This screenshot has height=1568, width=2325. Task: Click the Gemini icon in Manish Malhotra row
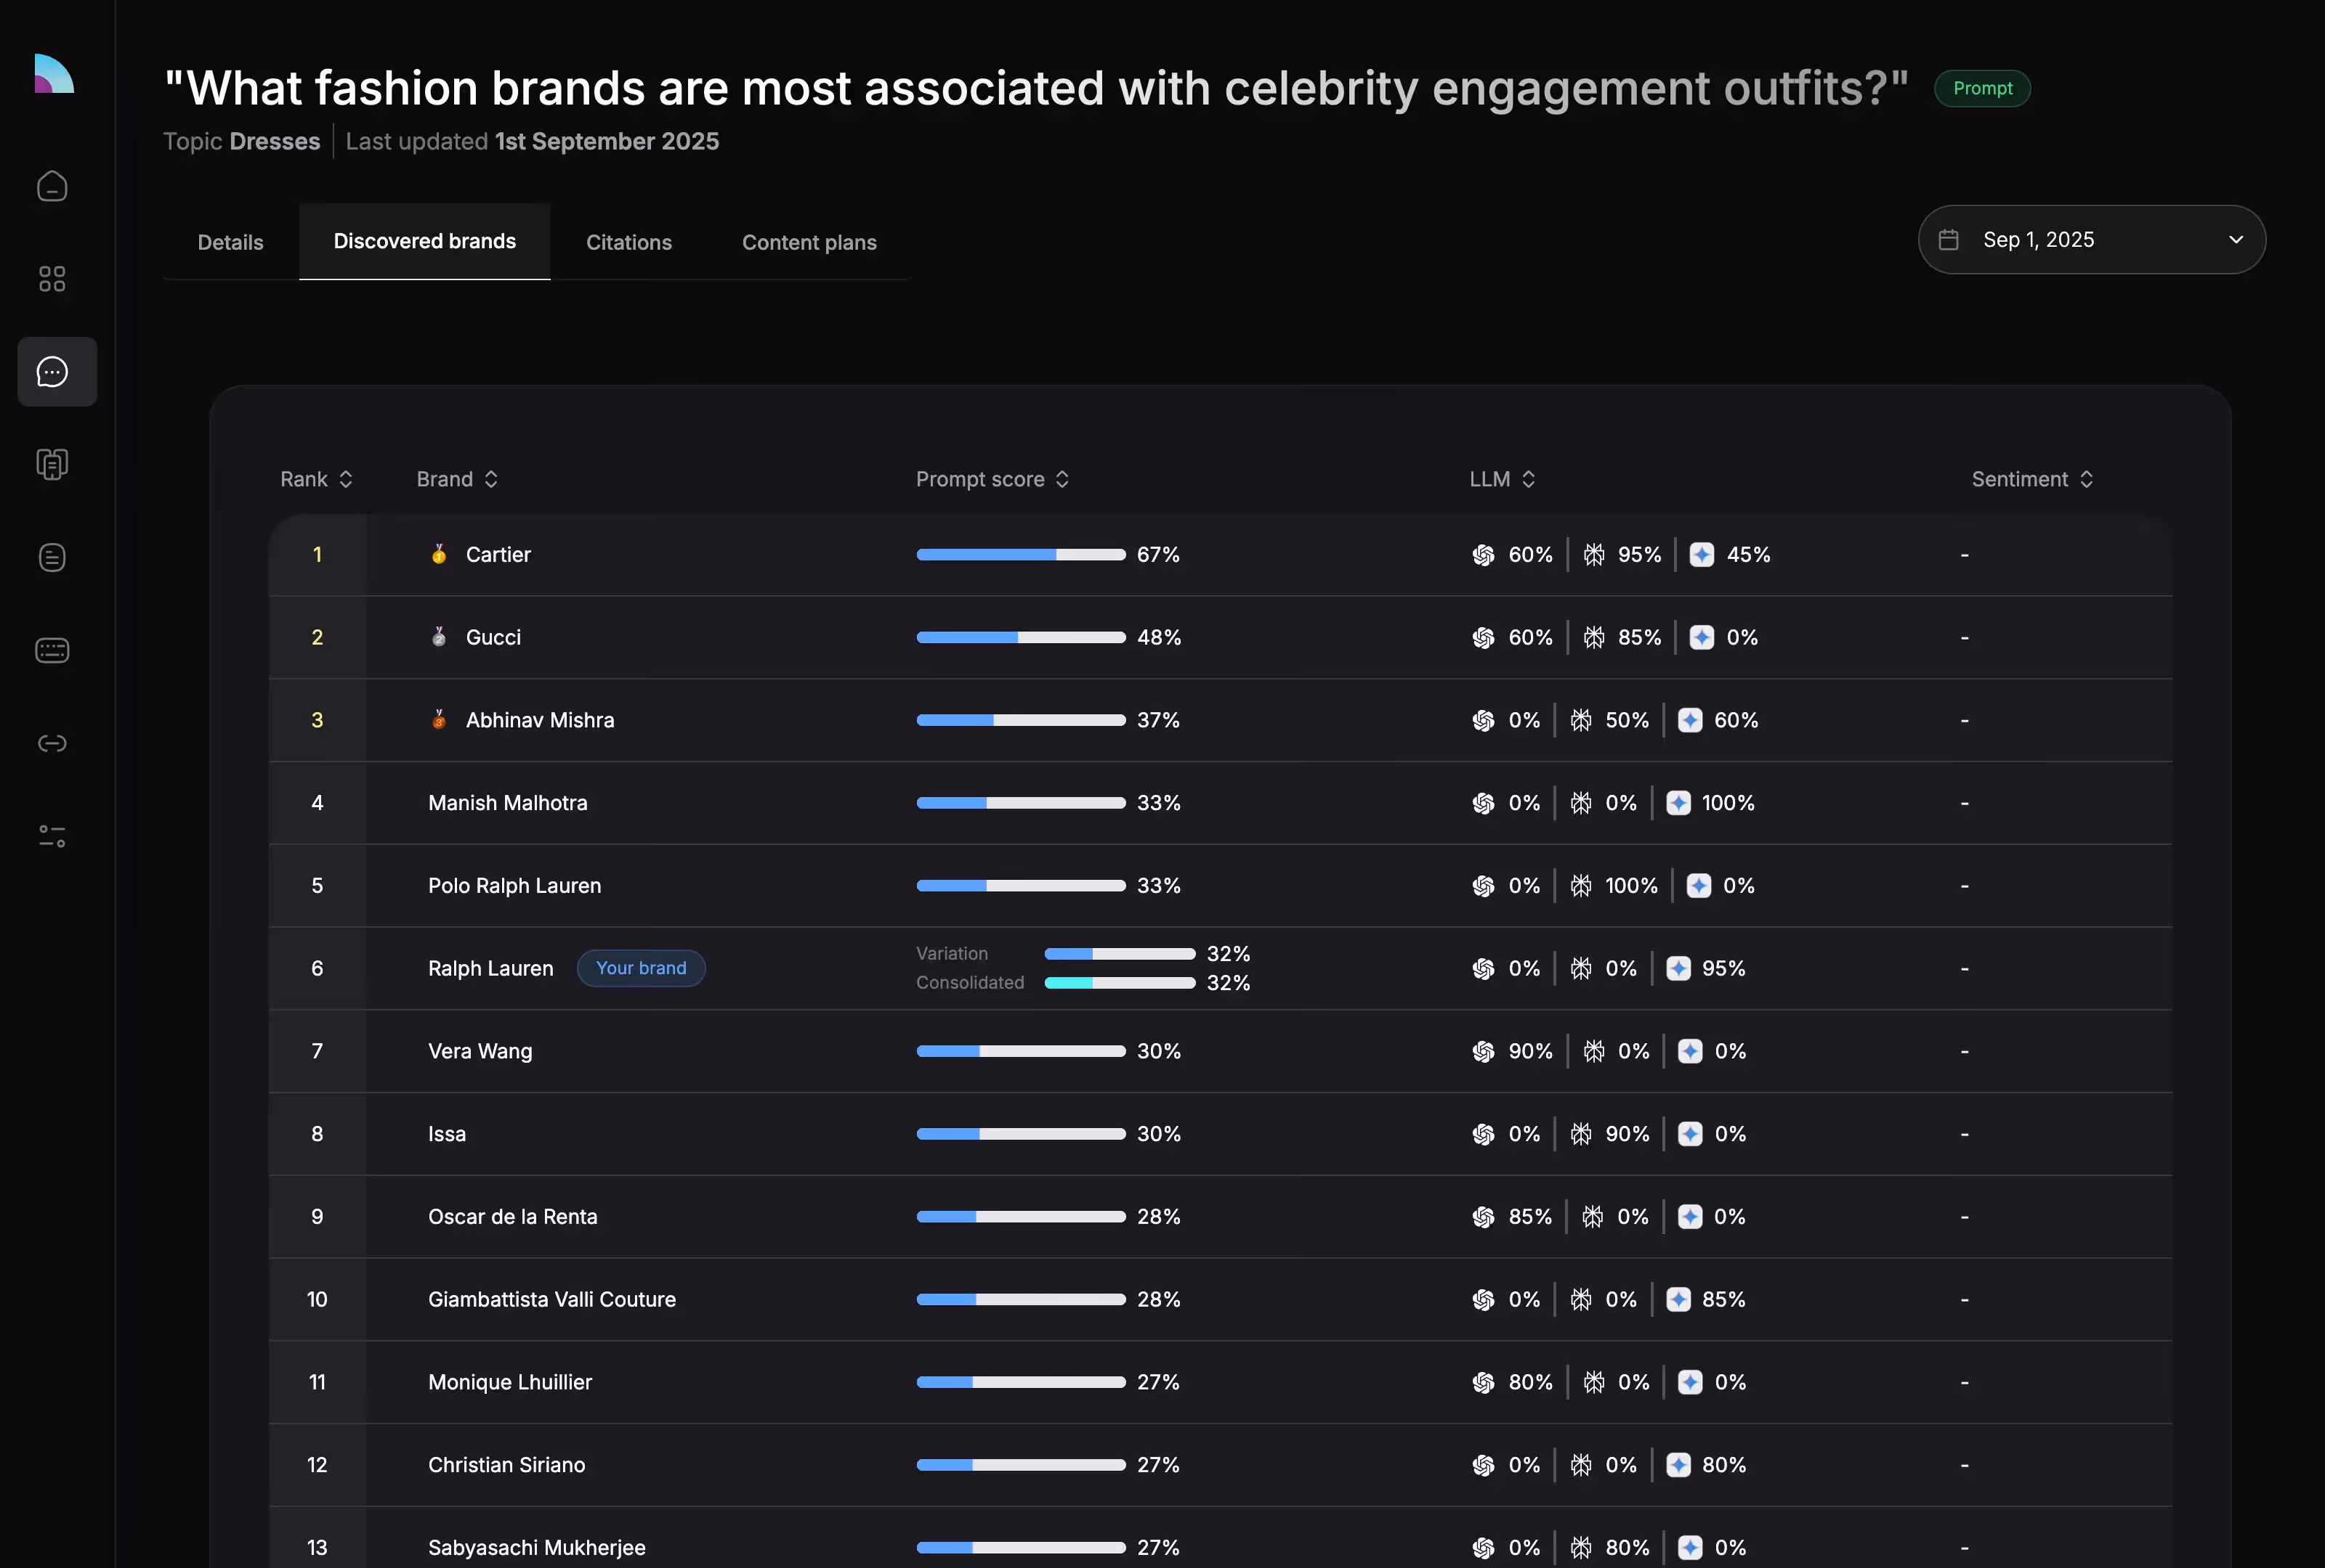click(x=1678, y=802)
